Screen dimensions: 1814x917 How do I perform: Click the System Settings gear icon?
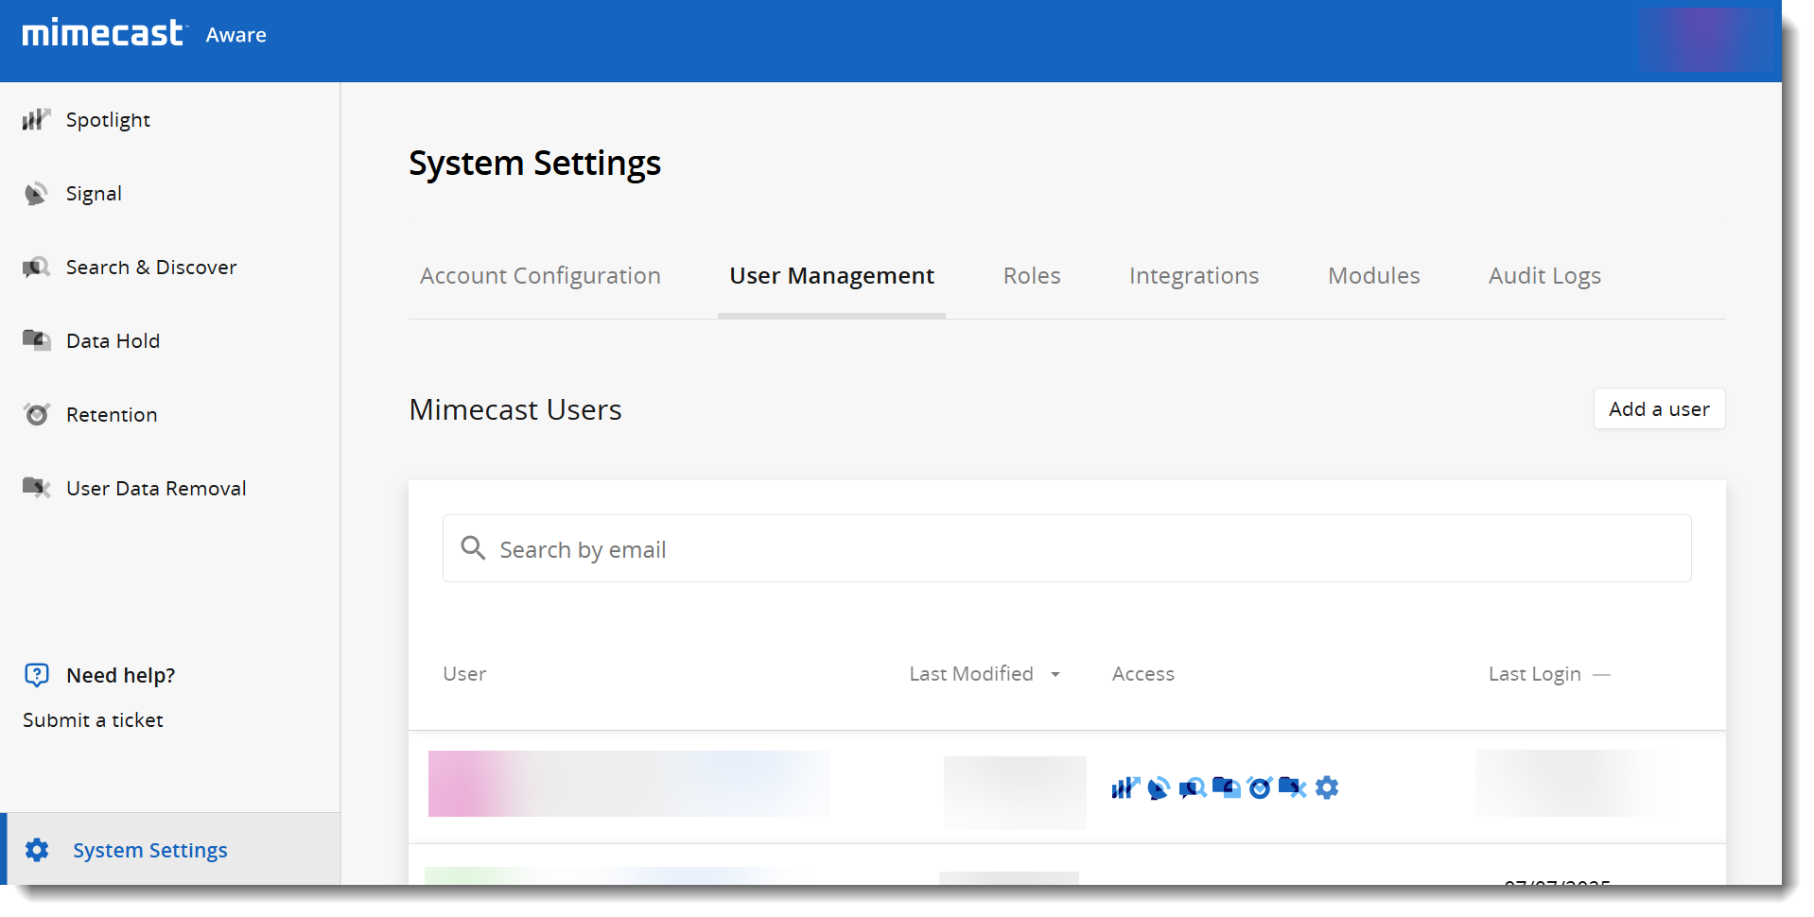(37, 850)
